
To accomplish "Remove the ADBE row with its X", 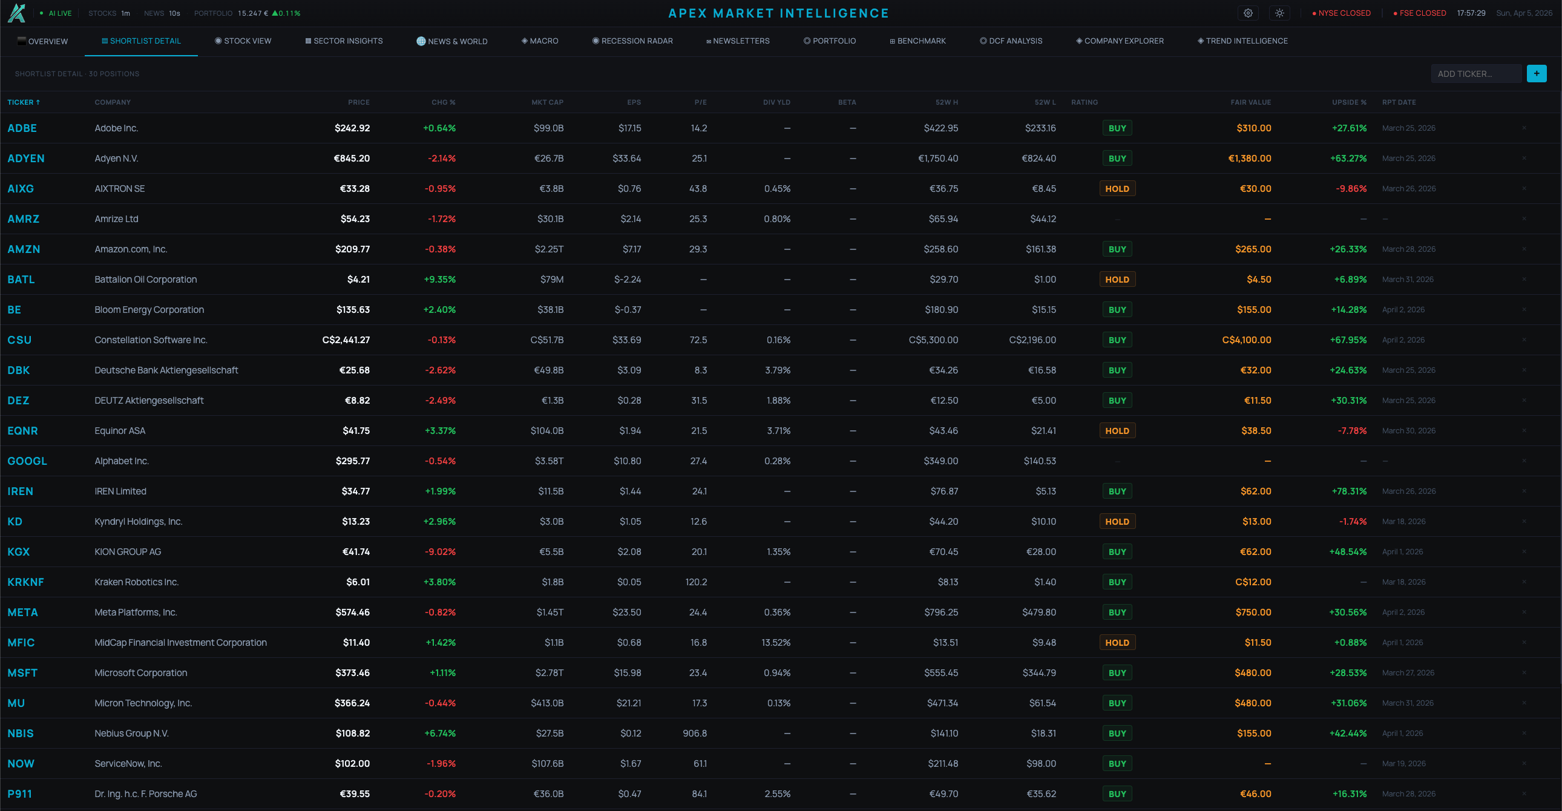I will [x=1524, y=128].
